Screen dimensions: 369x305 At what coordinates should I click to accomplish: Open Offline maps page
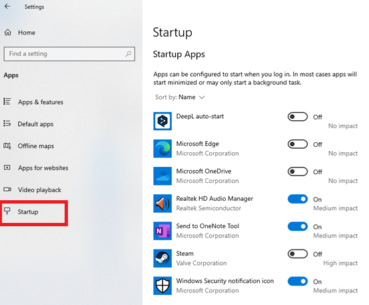pos(36,145)
